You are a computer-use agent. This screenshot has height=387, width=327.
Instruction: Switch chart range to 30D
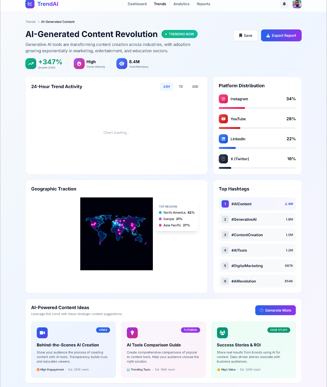coord(195,87)
